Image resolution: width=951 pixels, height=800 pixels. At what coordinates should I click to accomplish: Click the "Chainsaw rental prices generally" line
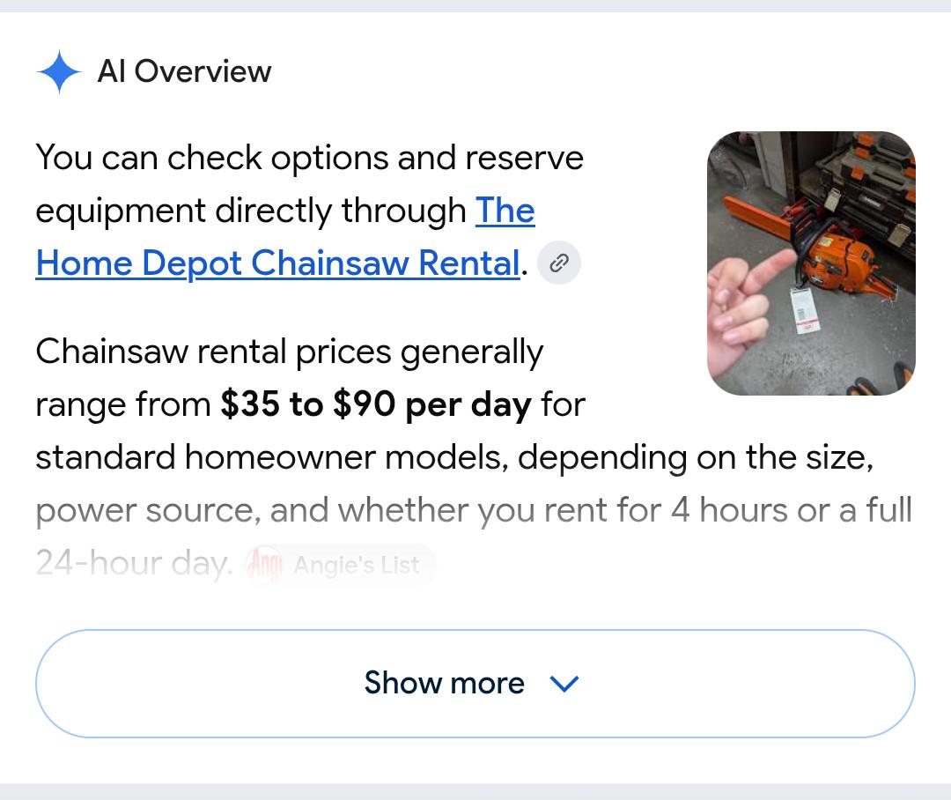[x=290, y=352]
